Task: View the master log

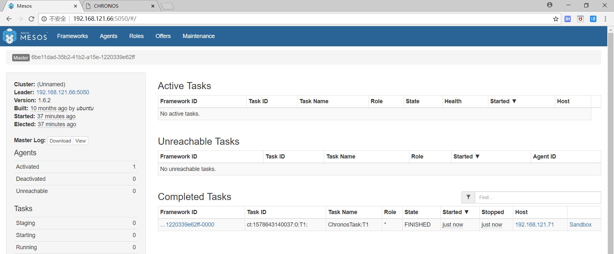Action: click(81, 141)
